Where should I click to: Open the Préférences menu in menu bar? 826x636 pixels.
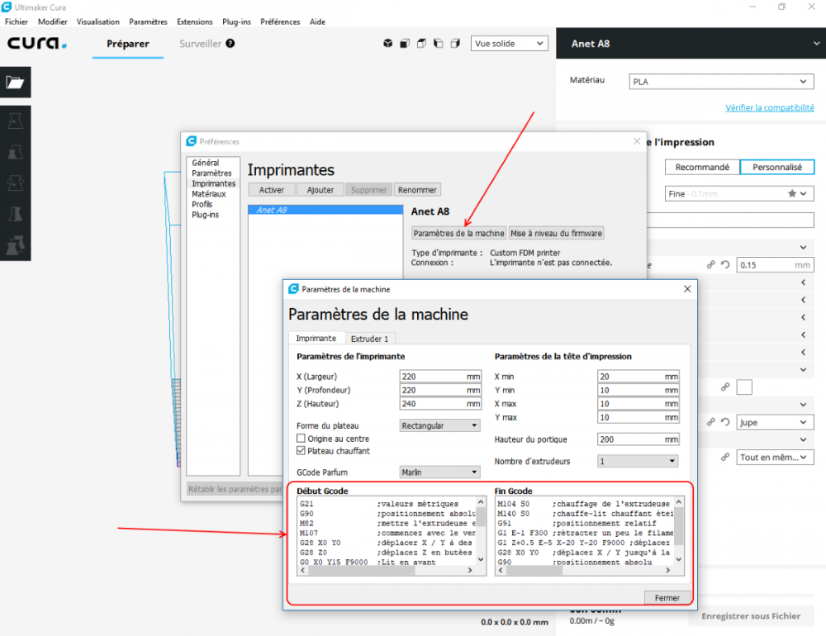pos(280,21)
